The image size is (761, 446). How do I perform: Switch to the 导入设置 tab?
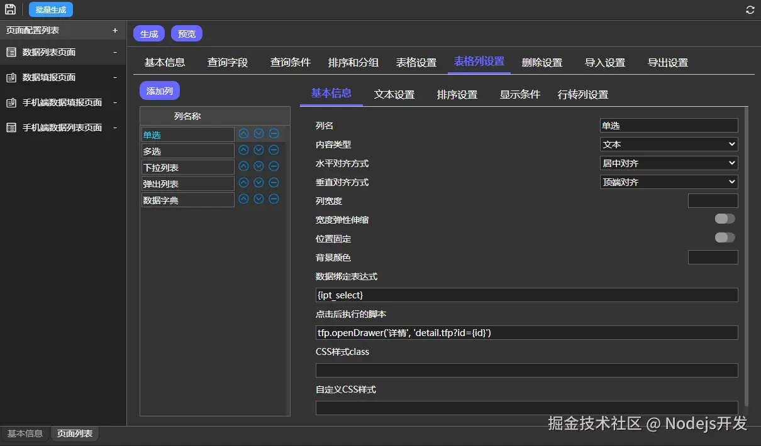click(605, 63)
